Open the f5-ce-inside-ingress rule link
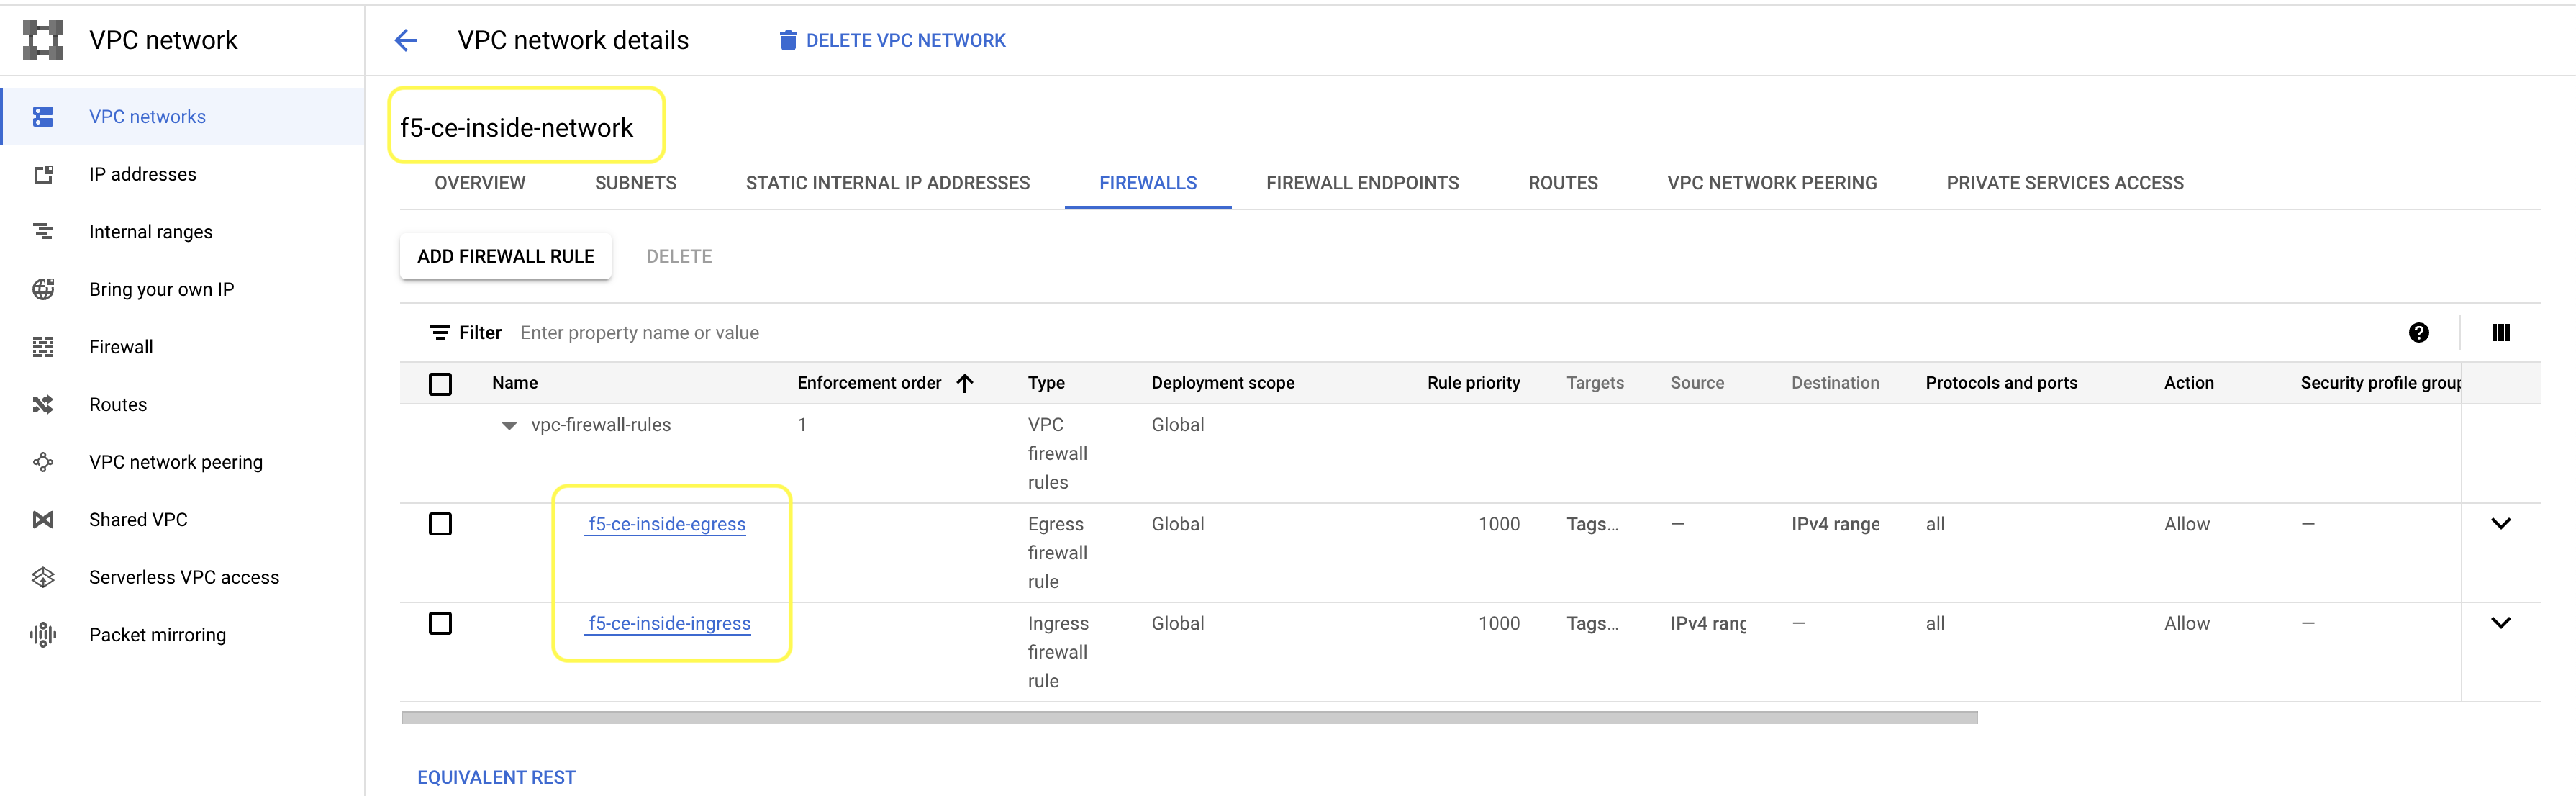Viewport: 2576px width, 796px height. coord(669,623)
